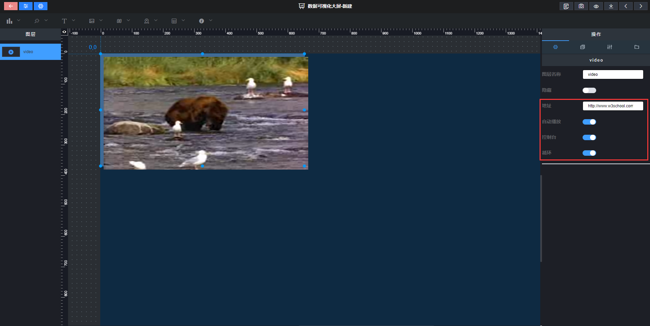Click the digital number 88 component icon
650x326 pixels.
[119, 21]
